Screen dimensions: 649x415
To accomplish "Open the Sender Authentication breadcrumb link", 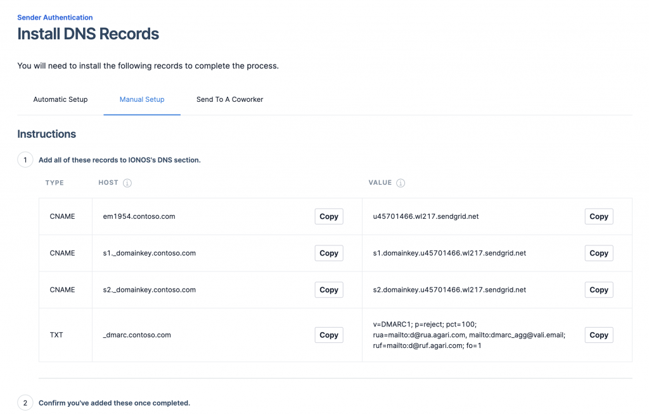I will (x=55, y=18).
